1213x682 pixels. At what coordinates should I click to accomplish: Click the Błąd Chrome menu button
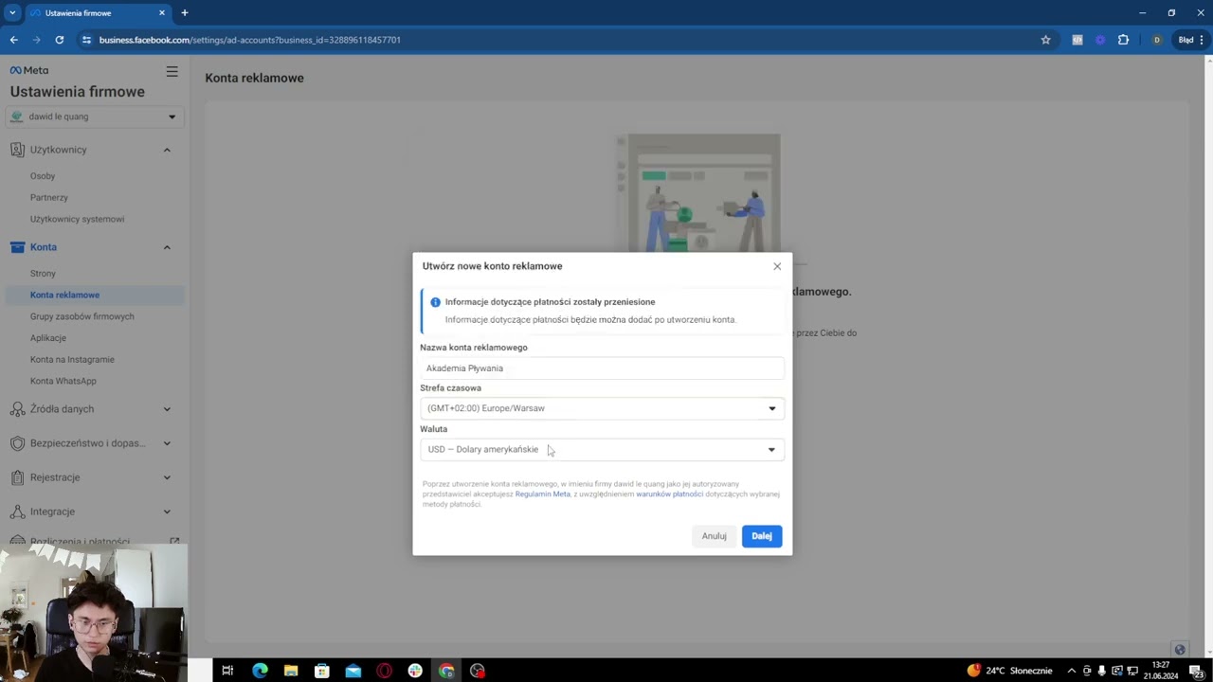[x=1190, y=40]
